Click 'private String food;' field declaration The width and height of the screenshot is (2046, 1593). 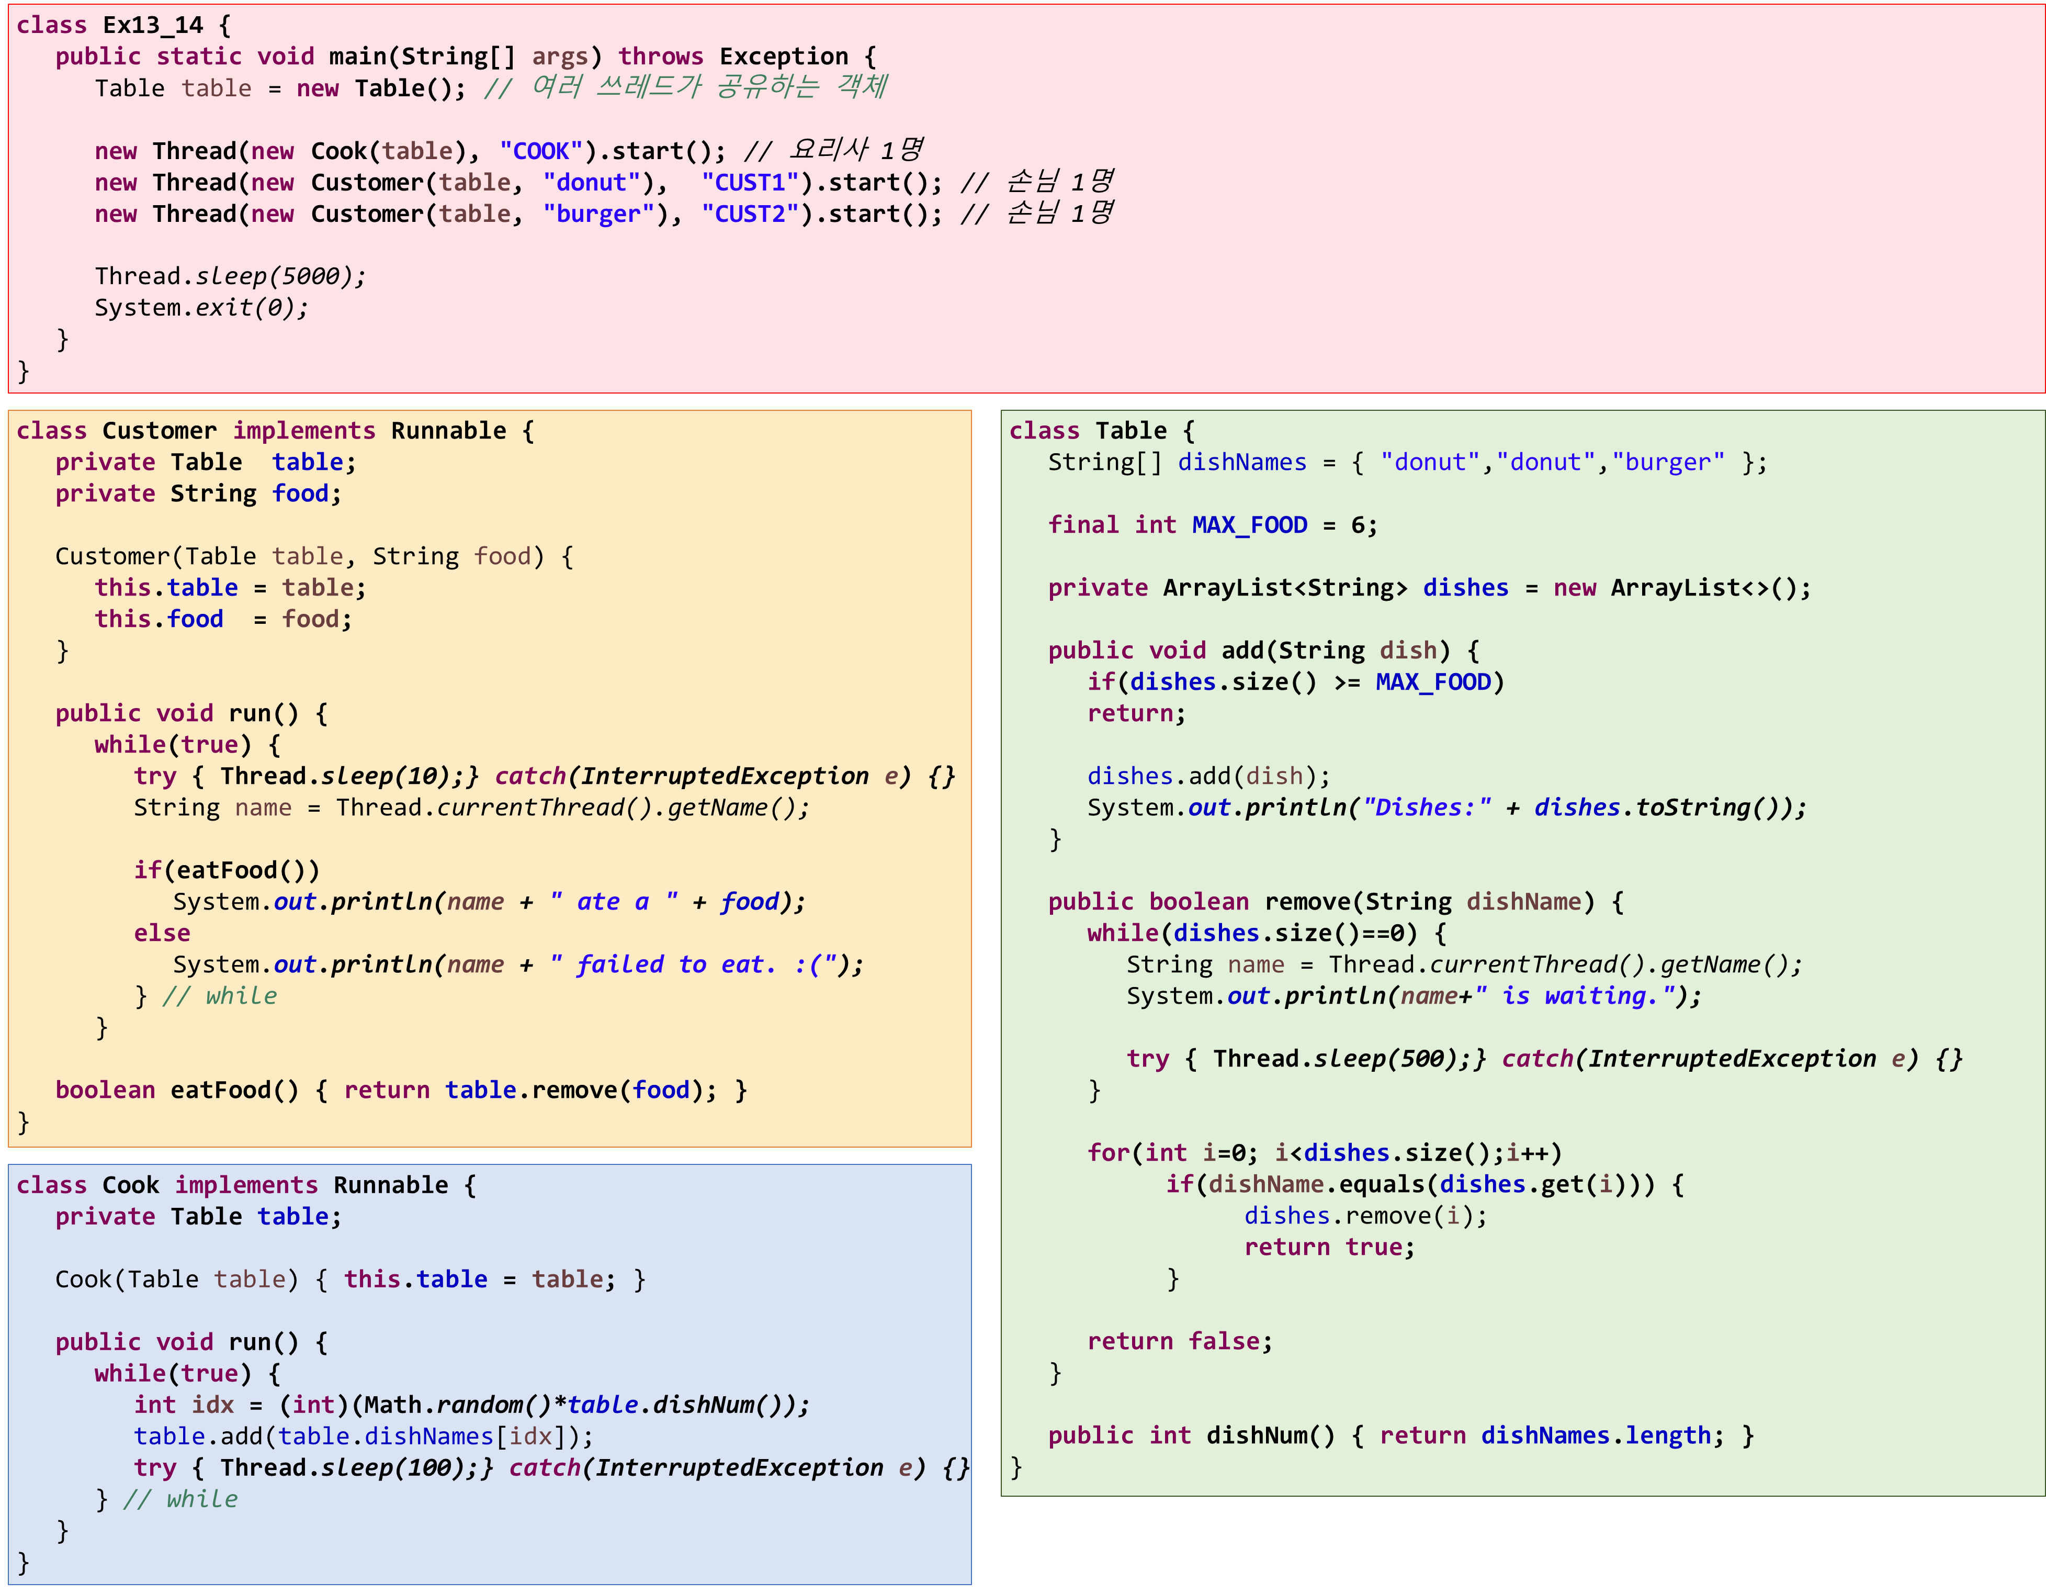click(199, 494)
